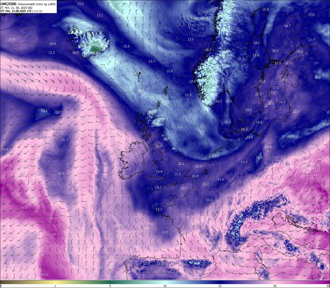This screenshot has height=288, width=330.
Task: Click the 12.8 value over eastern Germany
Action: [259, 157]
